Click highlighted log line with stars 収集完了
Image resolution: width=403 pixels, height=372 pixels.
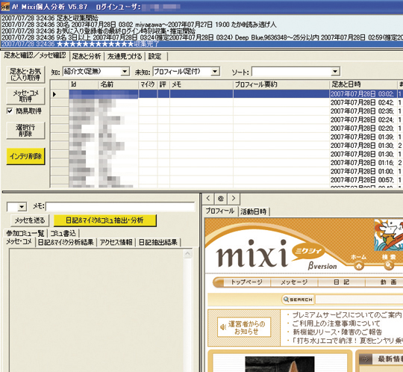click(x=201, y=44)
